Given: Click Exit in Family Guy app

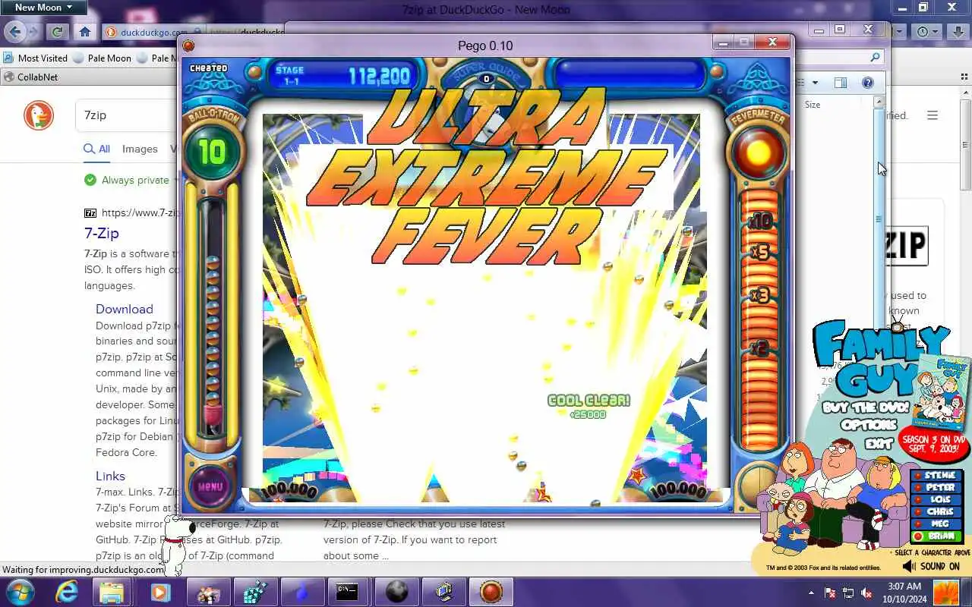Looking at the screenshot, I should tap(878, 444).
